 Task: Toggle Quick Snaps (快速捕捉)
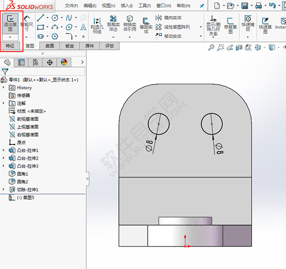[248, 24]
